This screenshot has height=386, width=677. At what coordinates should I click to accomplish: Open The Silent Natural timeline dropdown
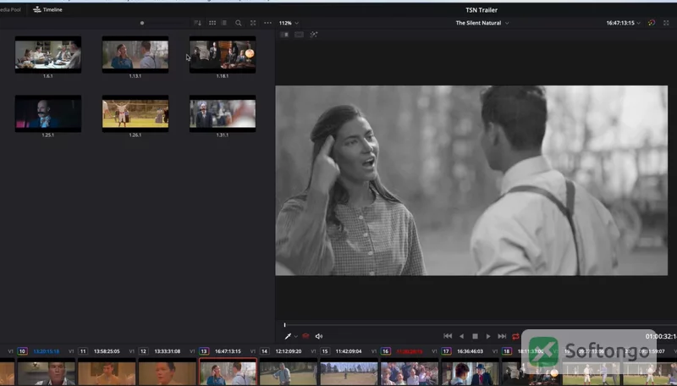[x=482, y=23]
